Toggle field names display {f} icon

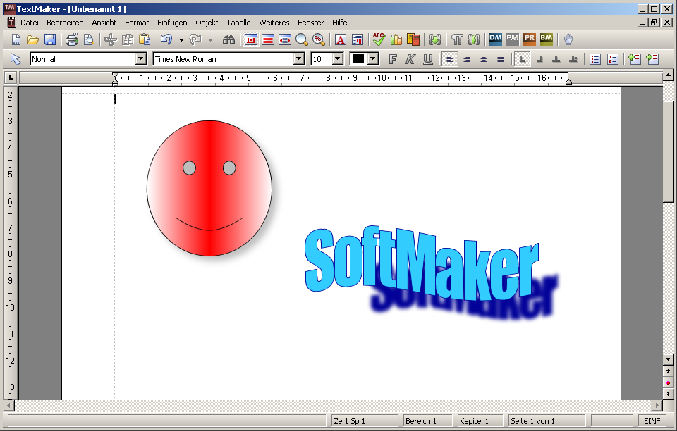click(x=474, y=39)
